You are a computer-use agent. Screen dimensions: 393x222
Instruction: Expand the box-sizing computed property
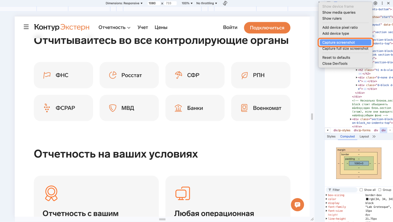coord(326,195)
